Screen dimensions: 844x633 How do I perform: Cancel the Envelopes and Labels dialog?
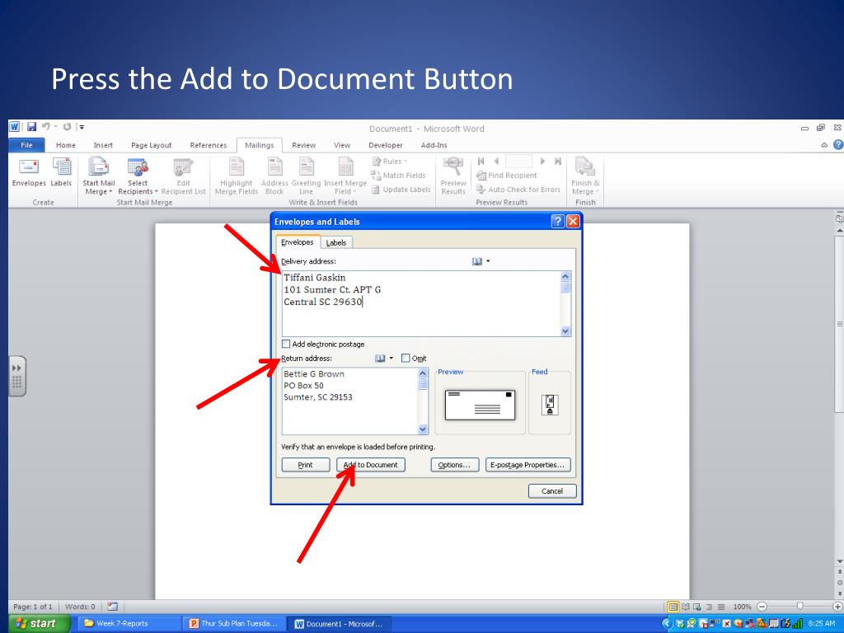pyautogui.click(x=551, y=491)
